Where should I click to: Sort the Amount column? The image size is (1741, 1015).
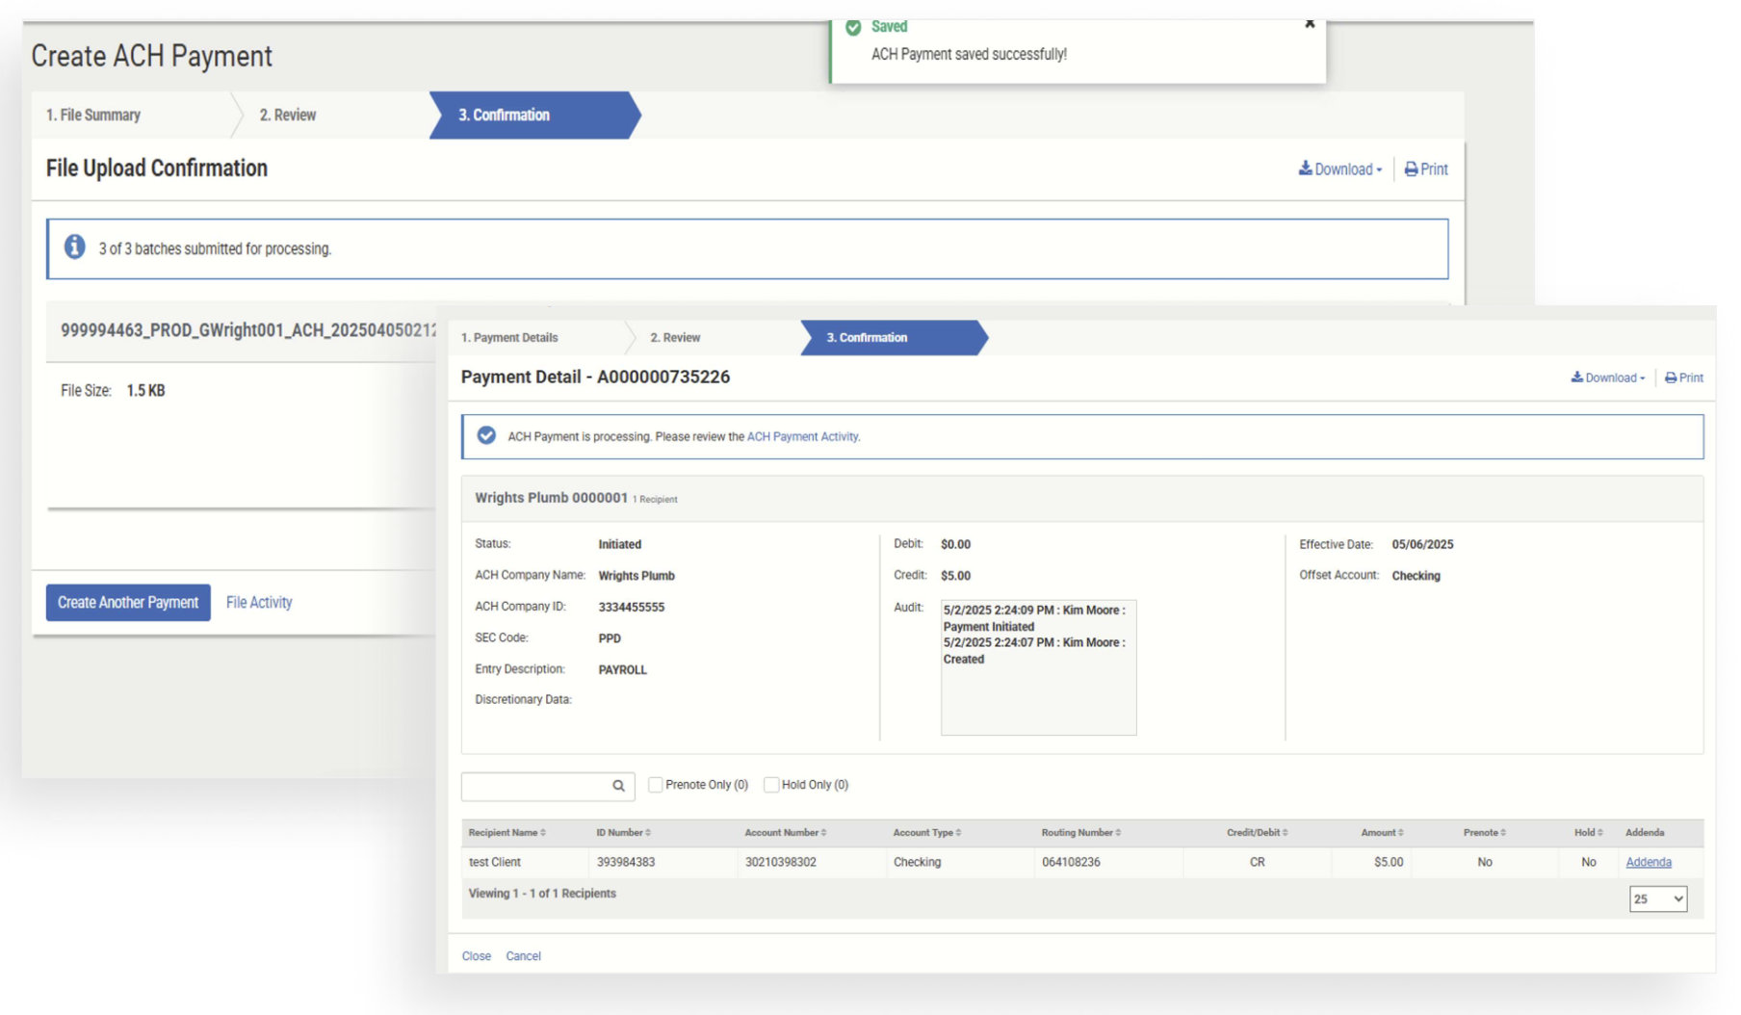pos(1400,833)
